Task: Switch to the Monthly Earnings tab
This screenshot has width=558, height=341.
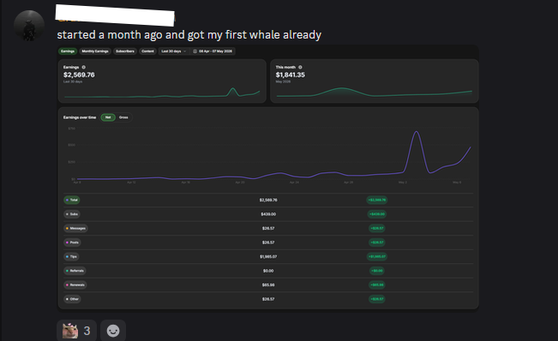Action: [x=95, y=51]
